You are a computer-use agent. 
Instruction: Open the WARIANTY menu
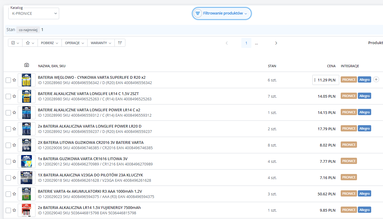[x=101, y=43]
